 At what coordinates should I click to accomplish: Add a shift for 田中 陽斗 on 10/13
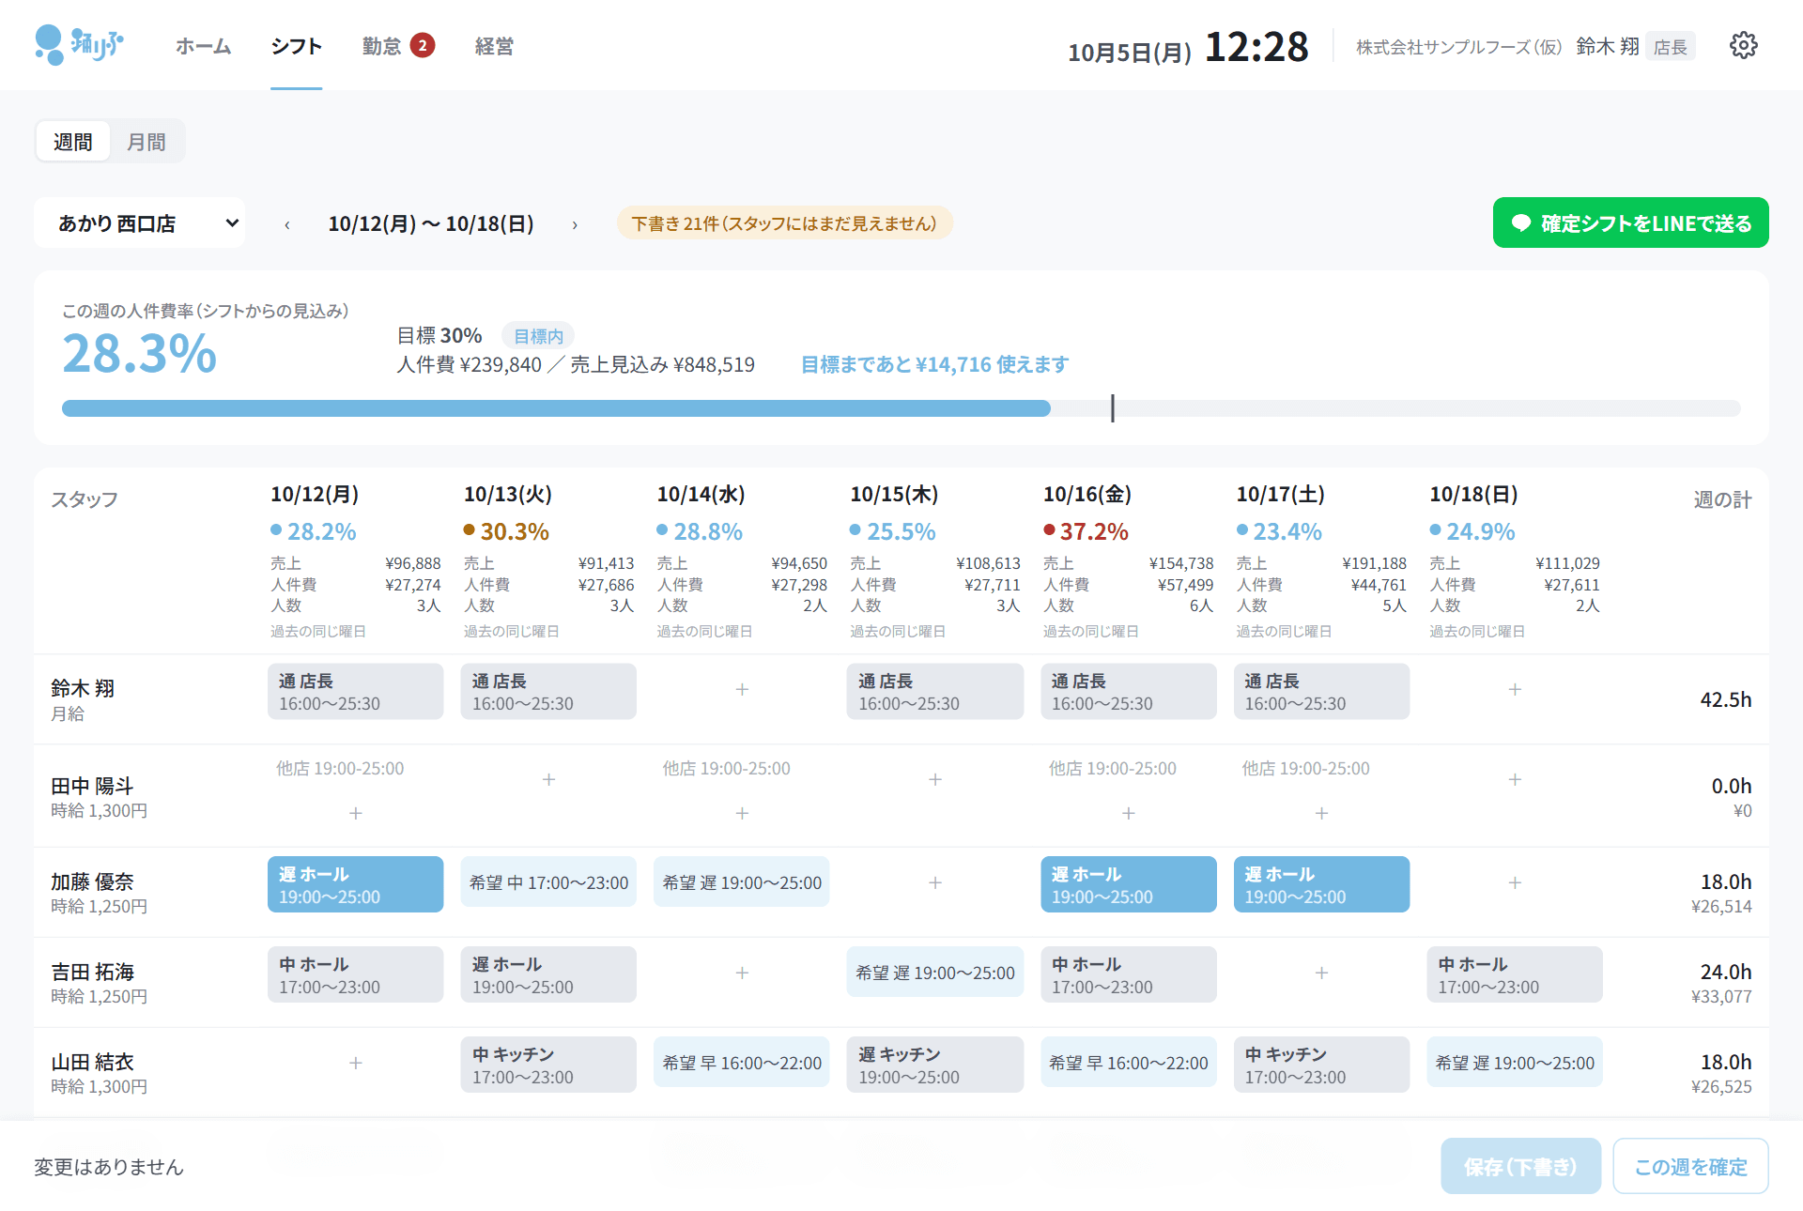tap(548, 780)
